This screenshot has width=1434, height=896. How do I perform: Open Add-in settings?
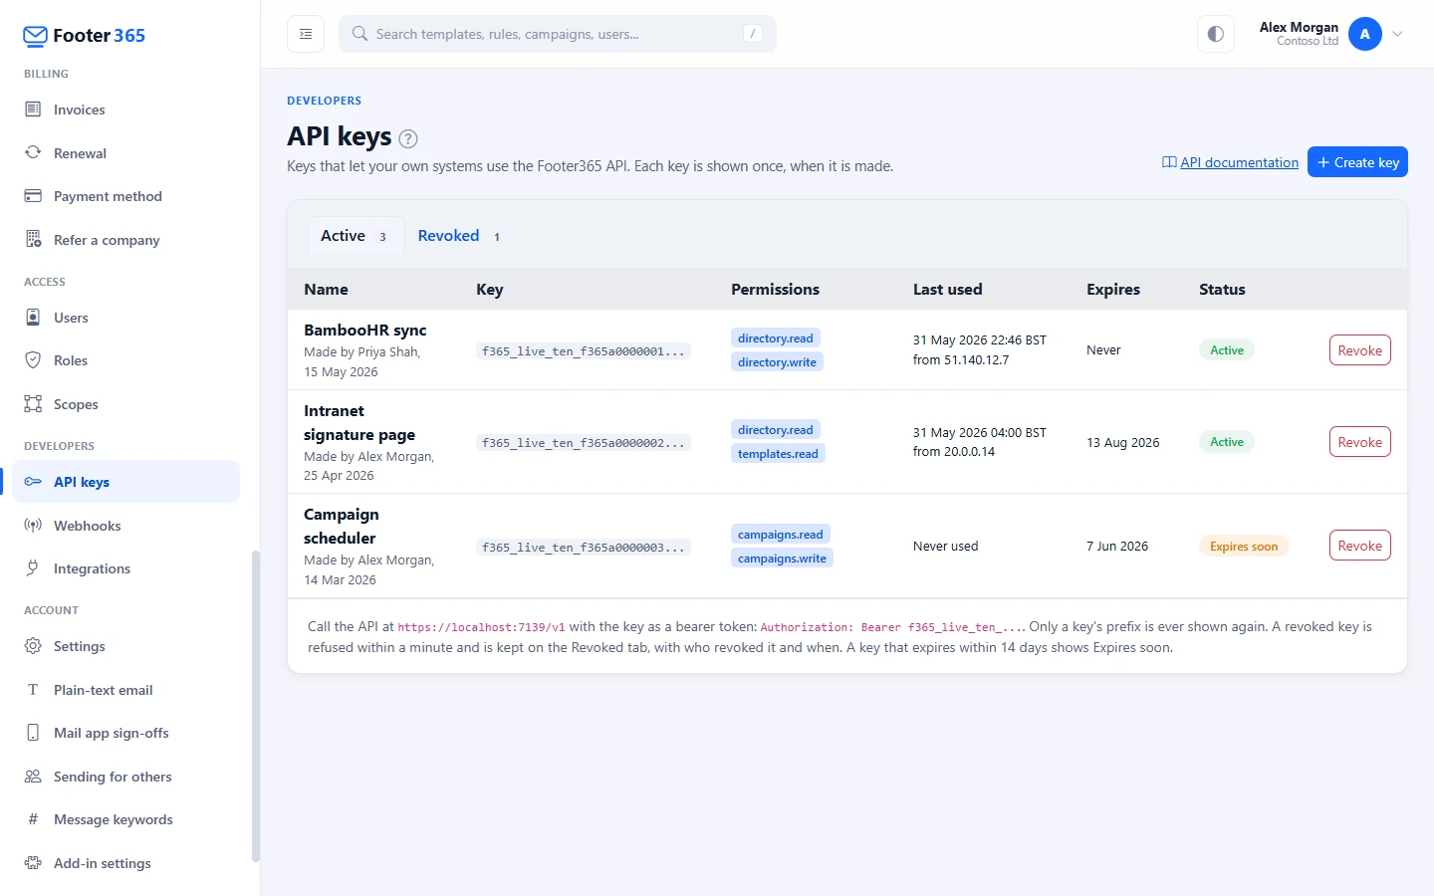tap(125, 863)
